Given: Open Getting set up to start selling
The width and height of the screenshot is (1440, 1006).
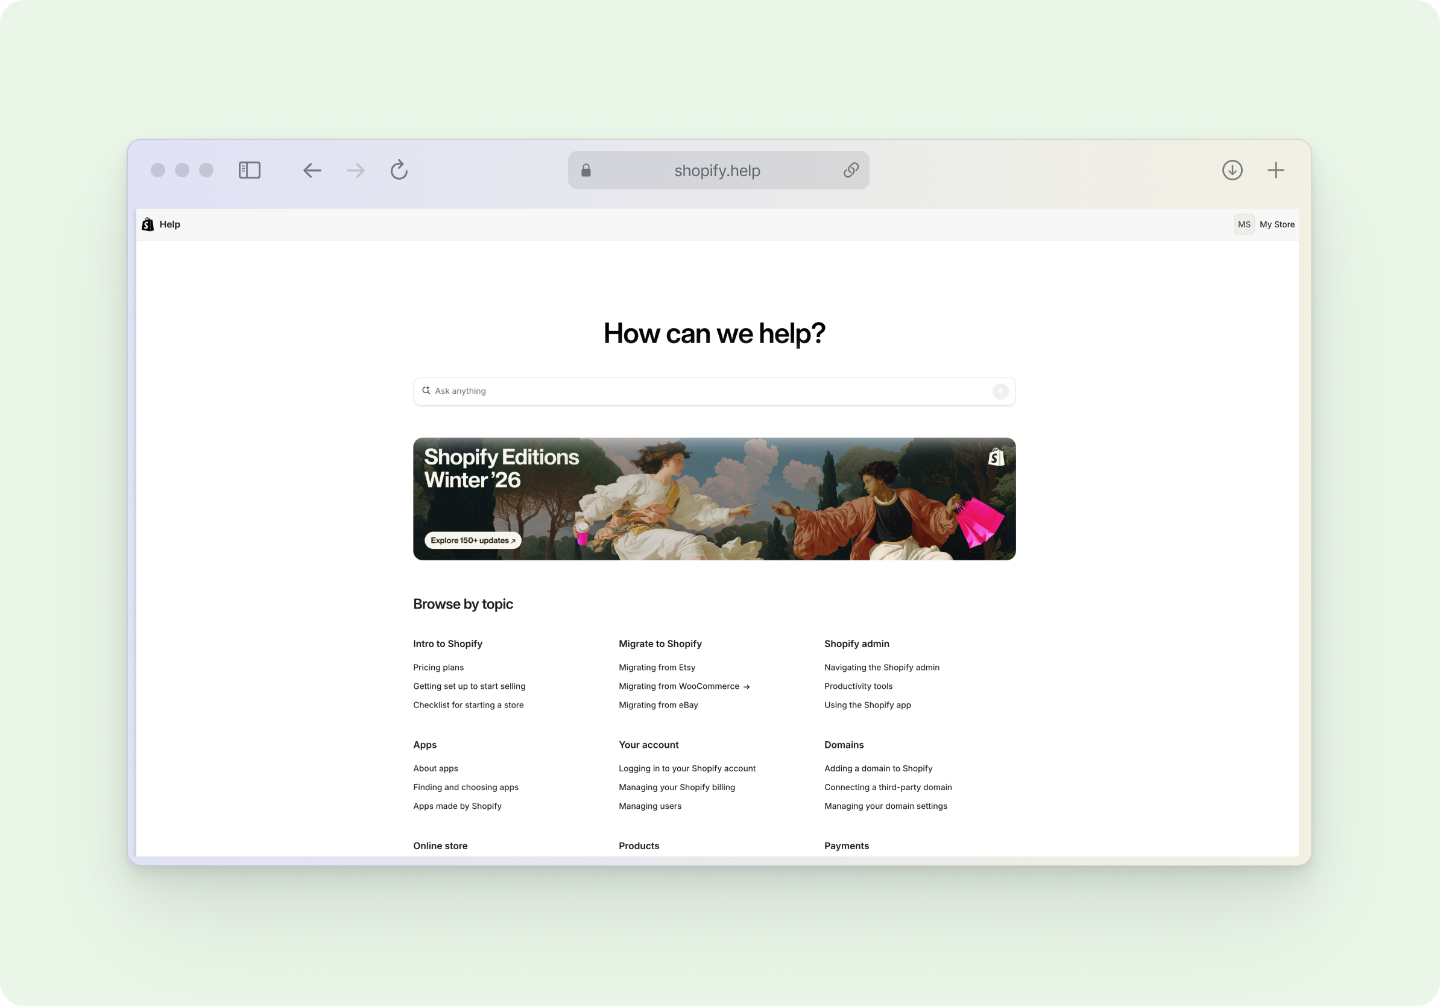Looking at the screenshot, I should [469, 686].
